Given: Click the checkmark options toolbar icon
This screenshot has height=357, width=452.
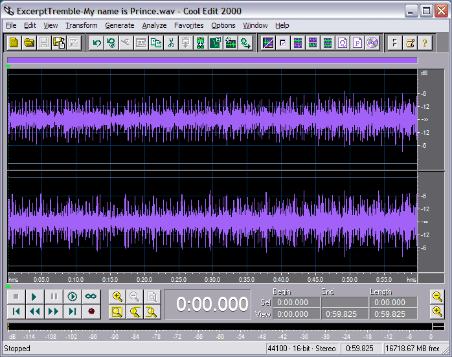Looking at the screenshot, I should coord(283,43).
